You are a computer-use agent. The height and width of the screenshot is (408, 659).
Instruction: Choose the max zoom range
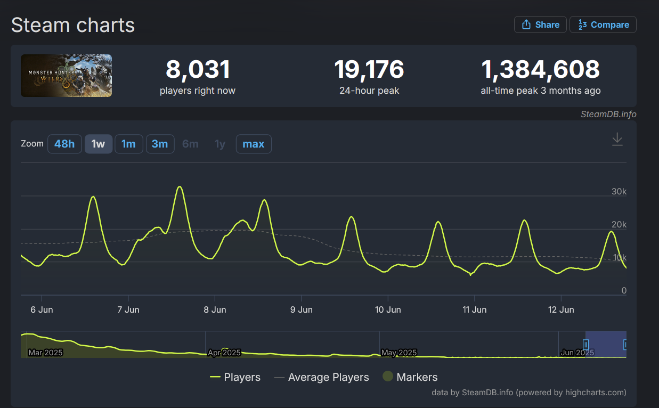coord(254,144)
